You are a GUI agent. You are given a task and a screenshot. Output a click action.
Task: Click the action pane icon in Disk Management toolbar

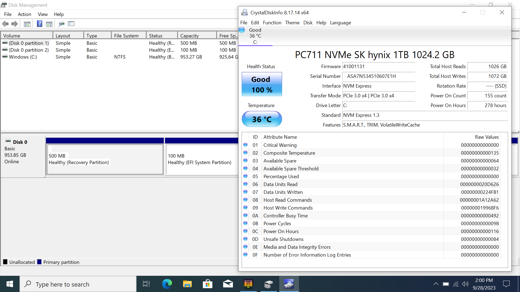(x=49, y=24)
